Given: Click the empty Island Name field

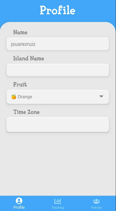Looking at the screenshot, I should [58, 70].
